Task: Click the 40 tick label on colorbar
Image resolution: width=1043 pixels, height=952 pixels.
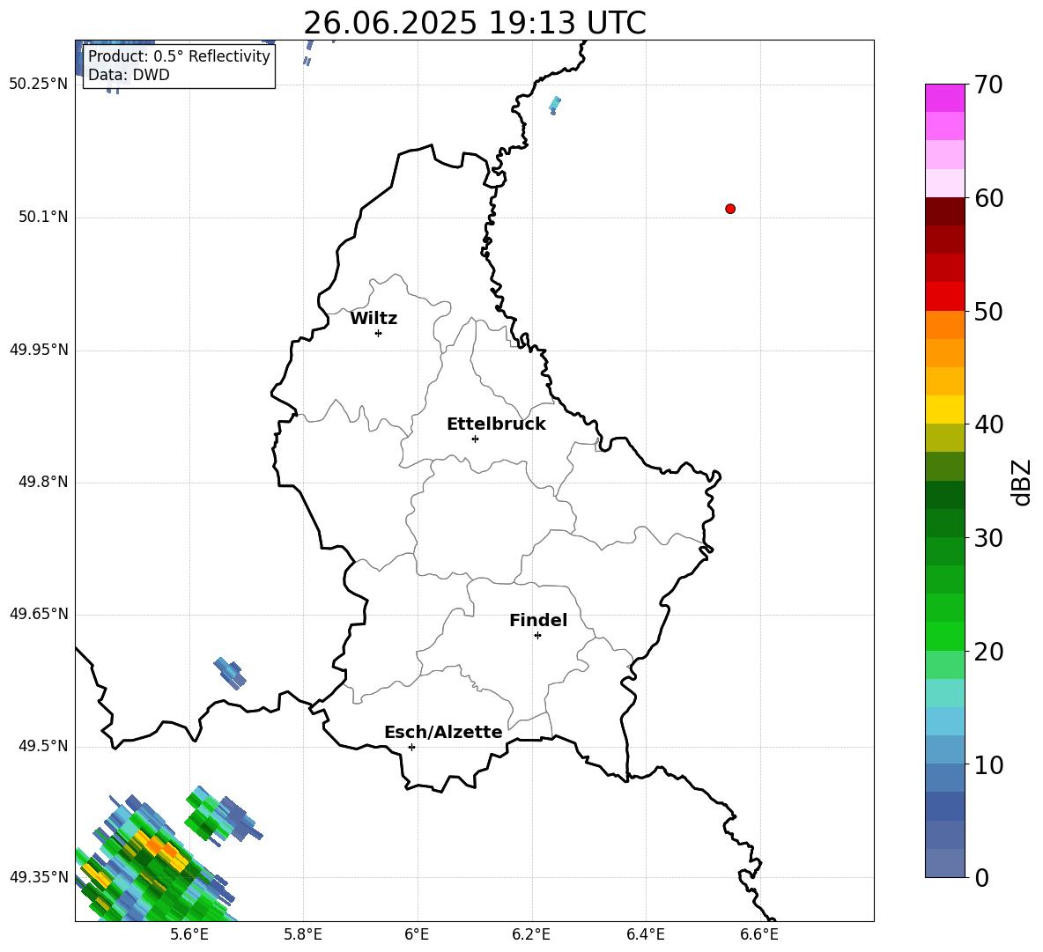Action: point(988,424)
